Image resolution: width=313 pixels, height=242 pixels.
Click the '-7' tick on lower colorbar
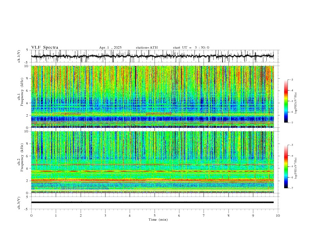click(291, 188)
